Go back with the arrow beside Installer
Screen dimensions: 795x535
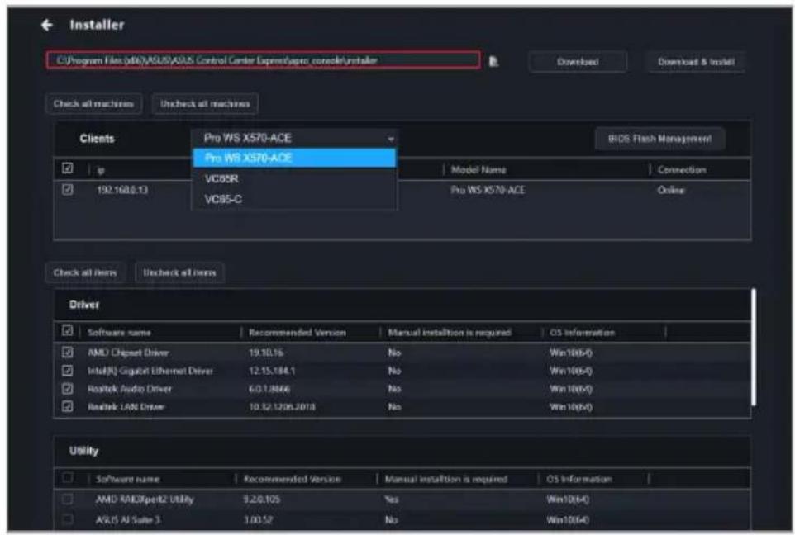tap(47, 25)
